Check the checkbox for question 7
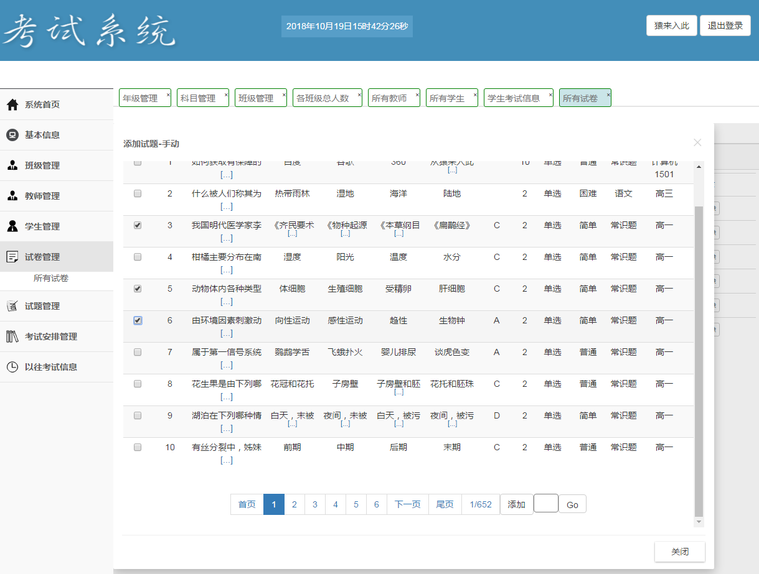Image resolution: width=759 pixels, height=574 pixels. click(138, 351)
